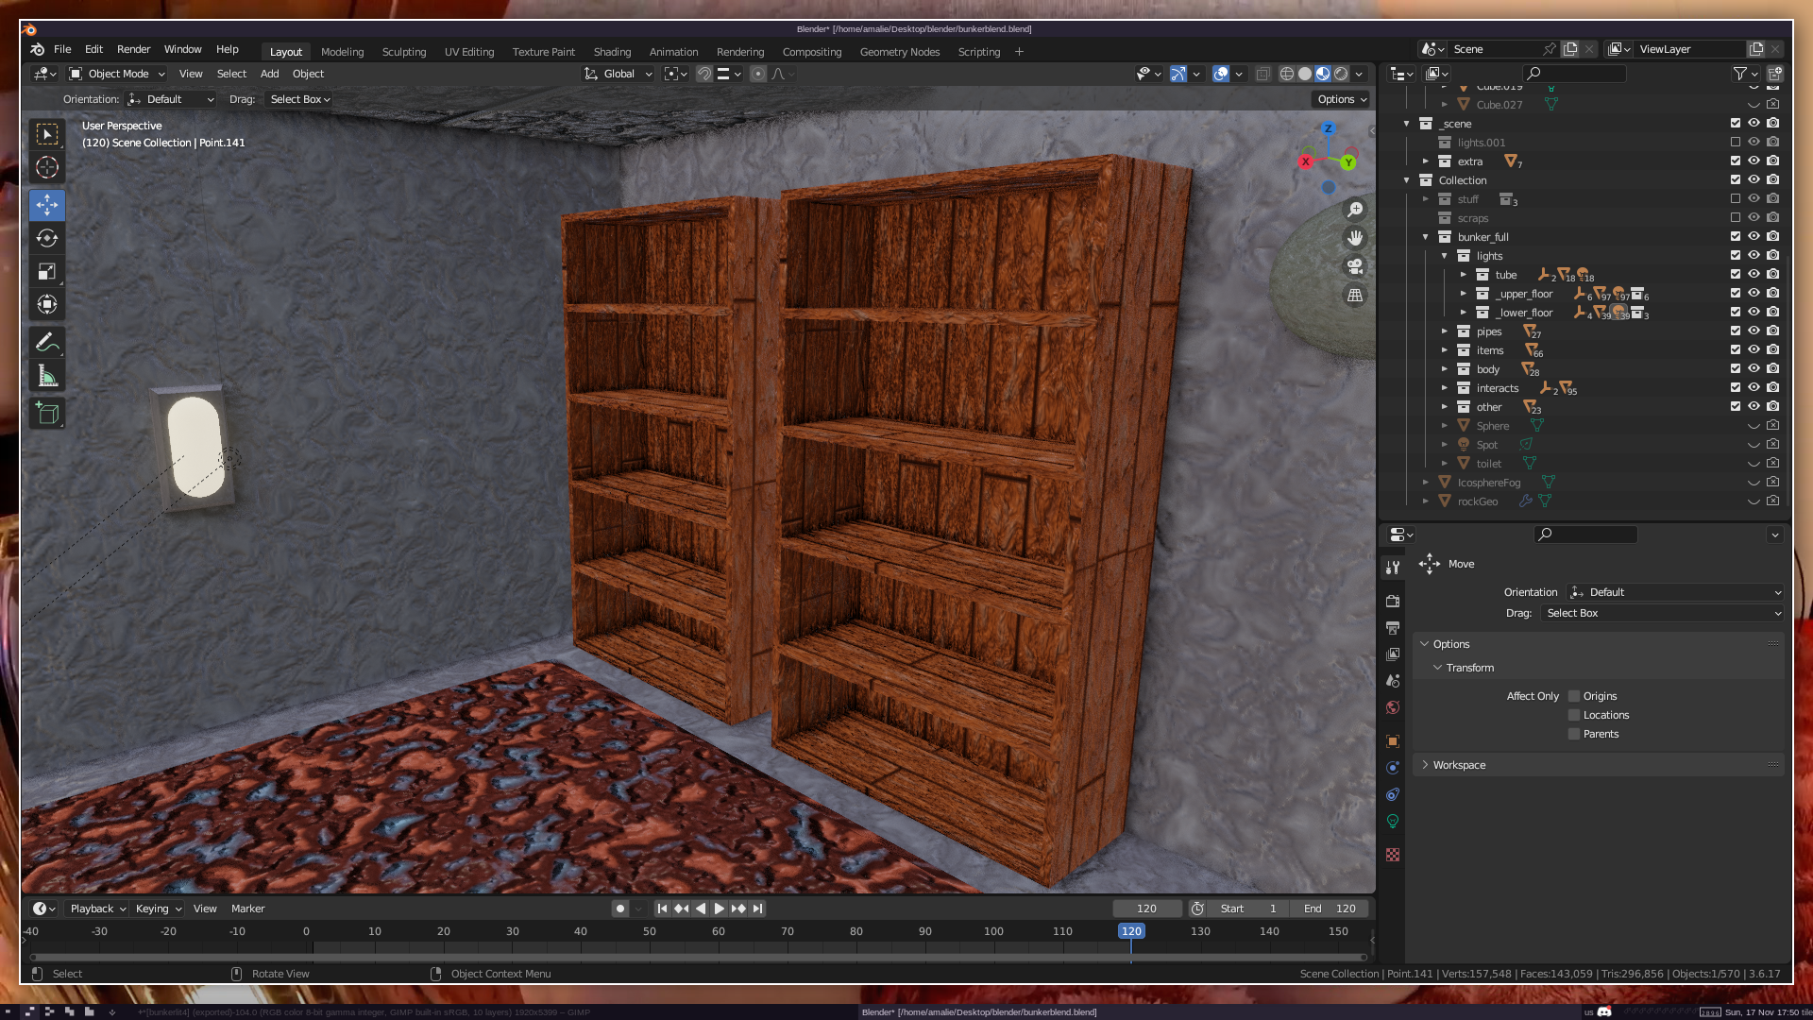The image size is (1813, 1020).
Task: Switch to the Shading workspace tab
Action: click(612, 52)
